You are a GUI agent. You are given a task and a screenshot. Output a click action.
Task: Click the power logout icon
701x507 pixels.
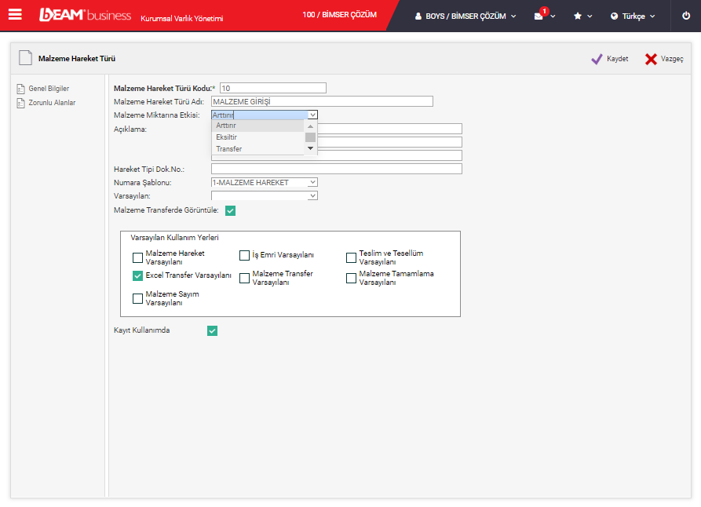pos(685,16)
